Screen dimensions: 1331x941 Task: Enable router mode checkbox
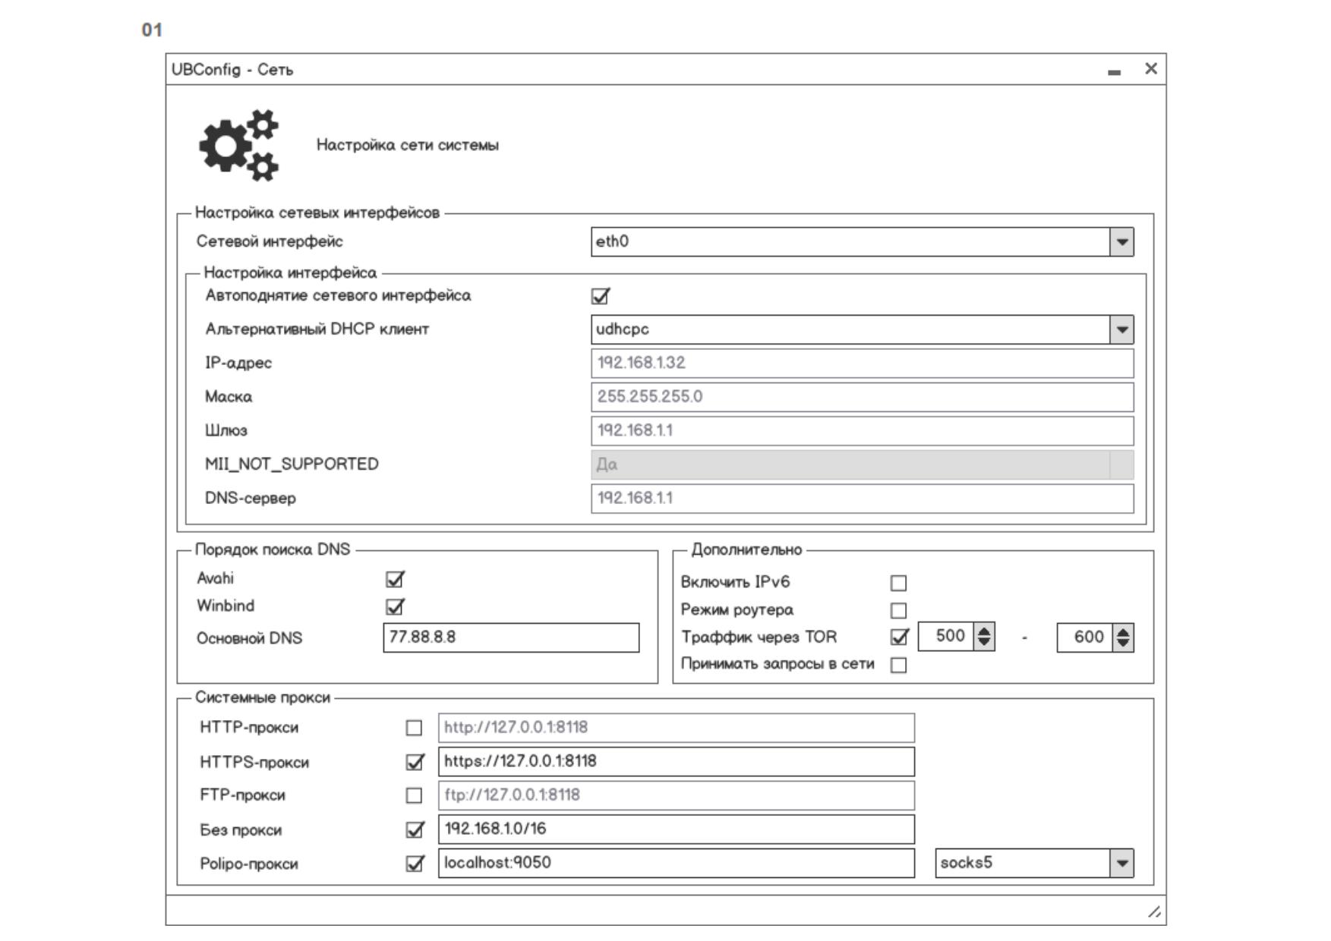[x=898, y=610]
